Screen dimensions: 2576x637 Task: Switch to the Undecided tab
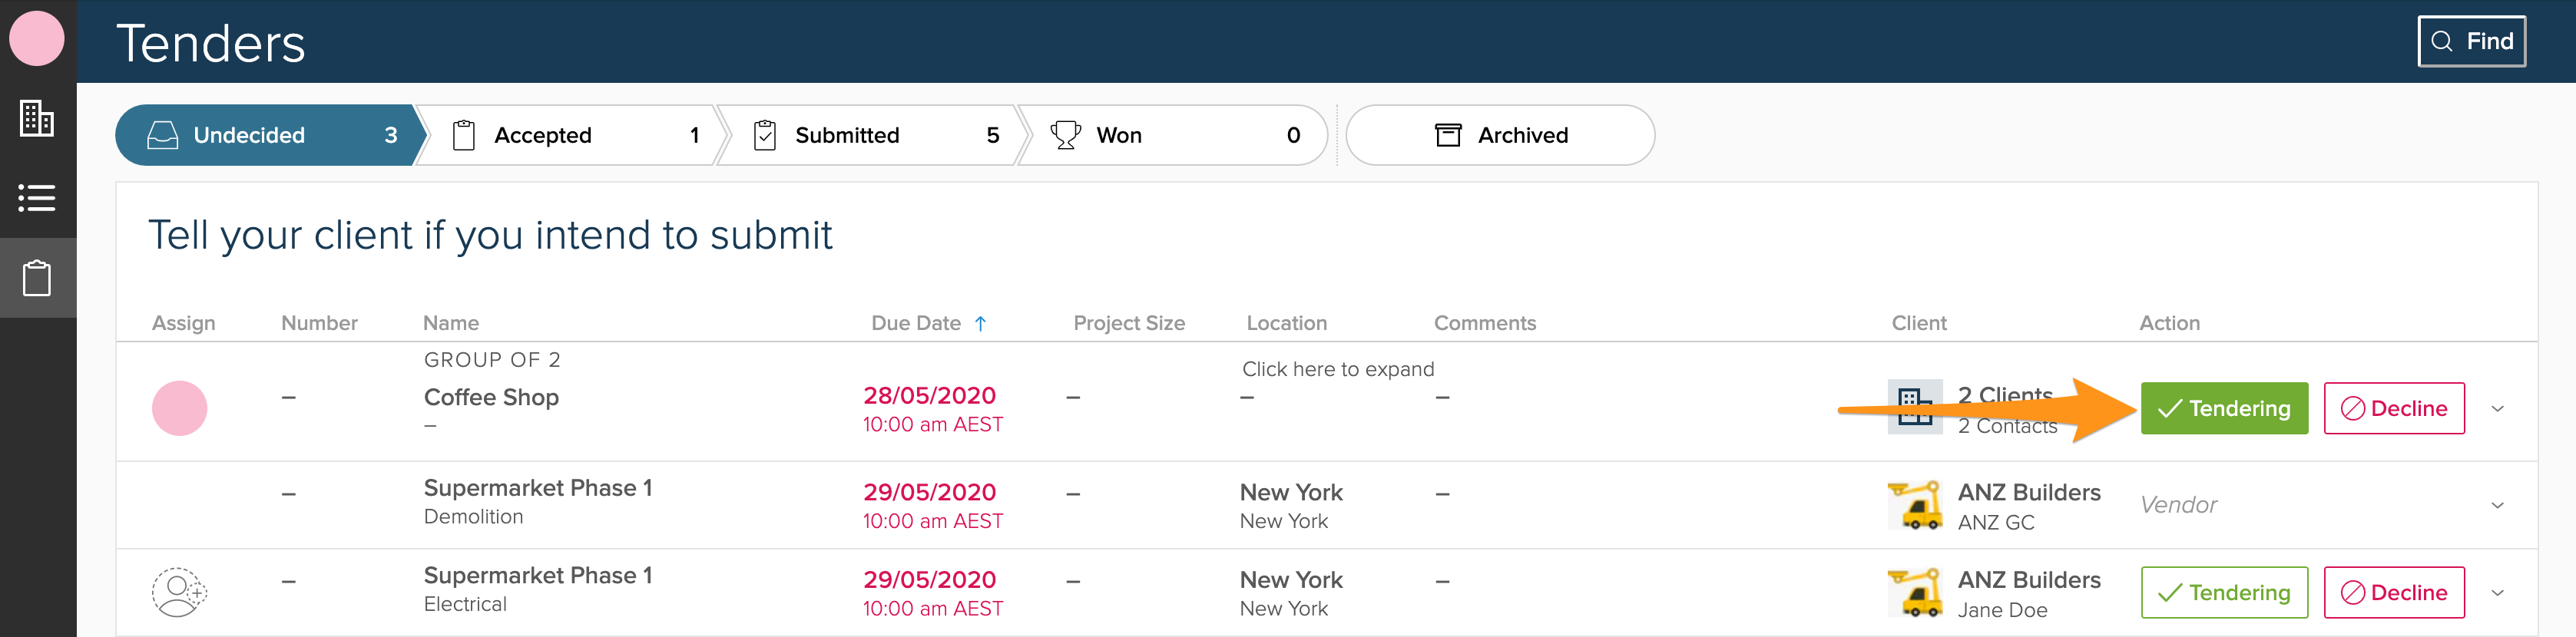[272, 135]
